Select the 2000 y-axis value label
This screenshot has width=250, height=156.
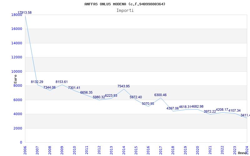click(18, 128)
